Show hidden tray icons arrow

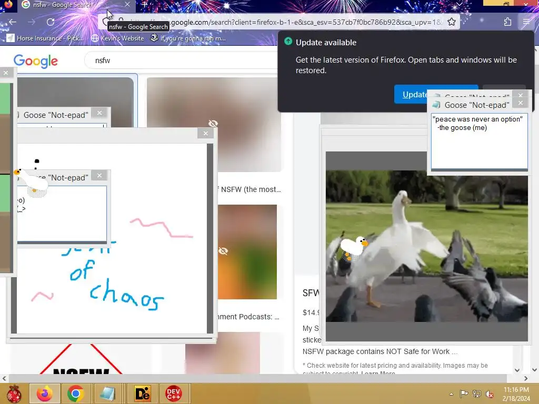coord(451,394)
